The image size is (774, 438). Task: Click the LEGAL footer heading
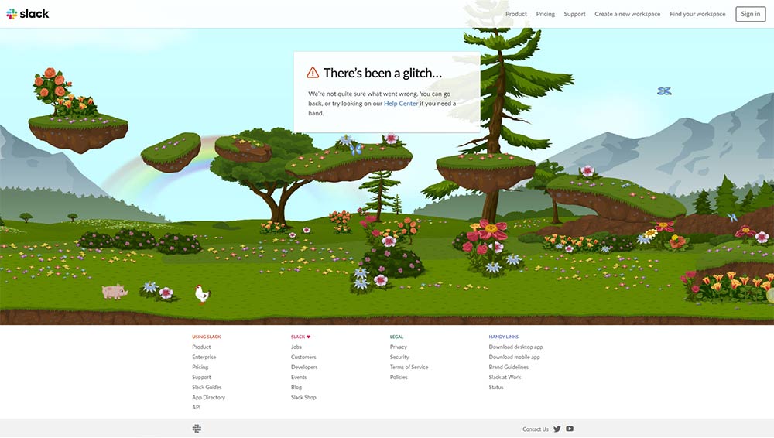396,337
